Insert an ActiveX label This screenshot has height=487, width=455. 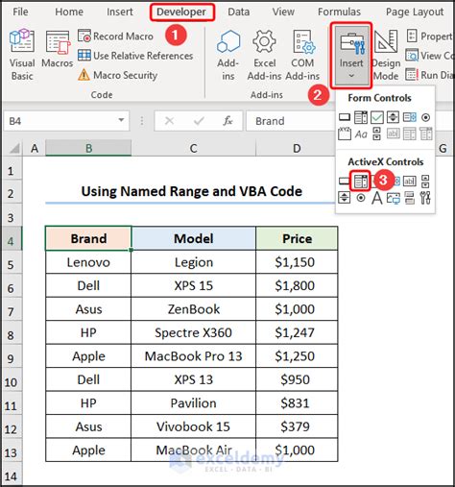377,198
